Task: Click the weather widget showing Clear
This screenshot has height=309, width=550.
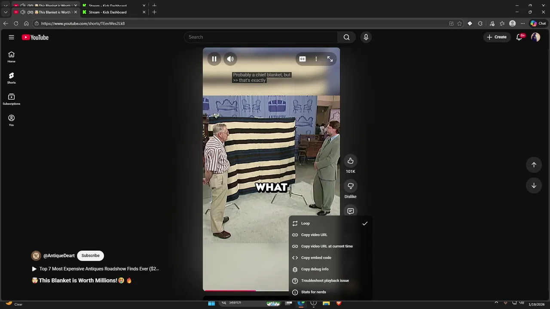Action: pos(13,303)
